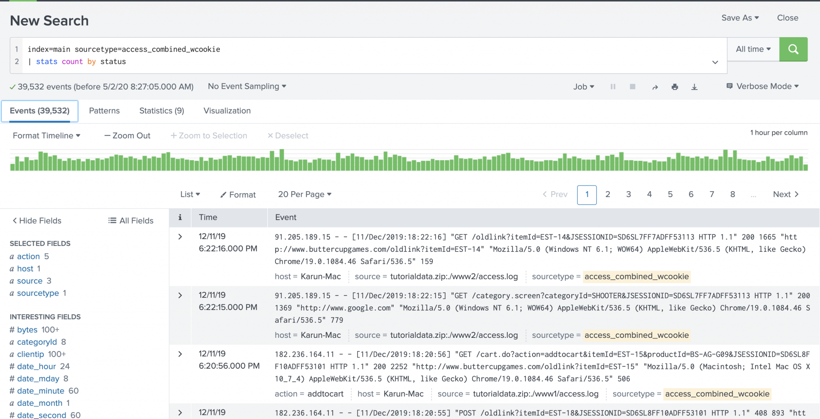
Task: Go to results page 8
Action: (733, 194)
